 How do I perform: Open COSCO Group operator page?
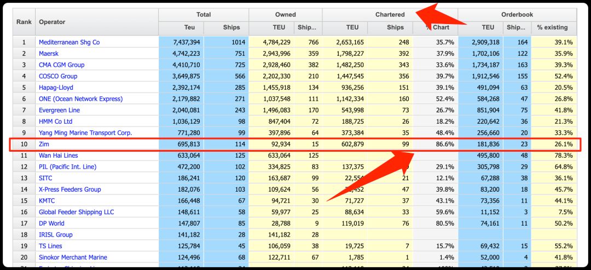coord(58,76)
